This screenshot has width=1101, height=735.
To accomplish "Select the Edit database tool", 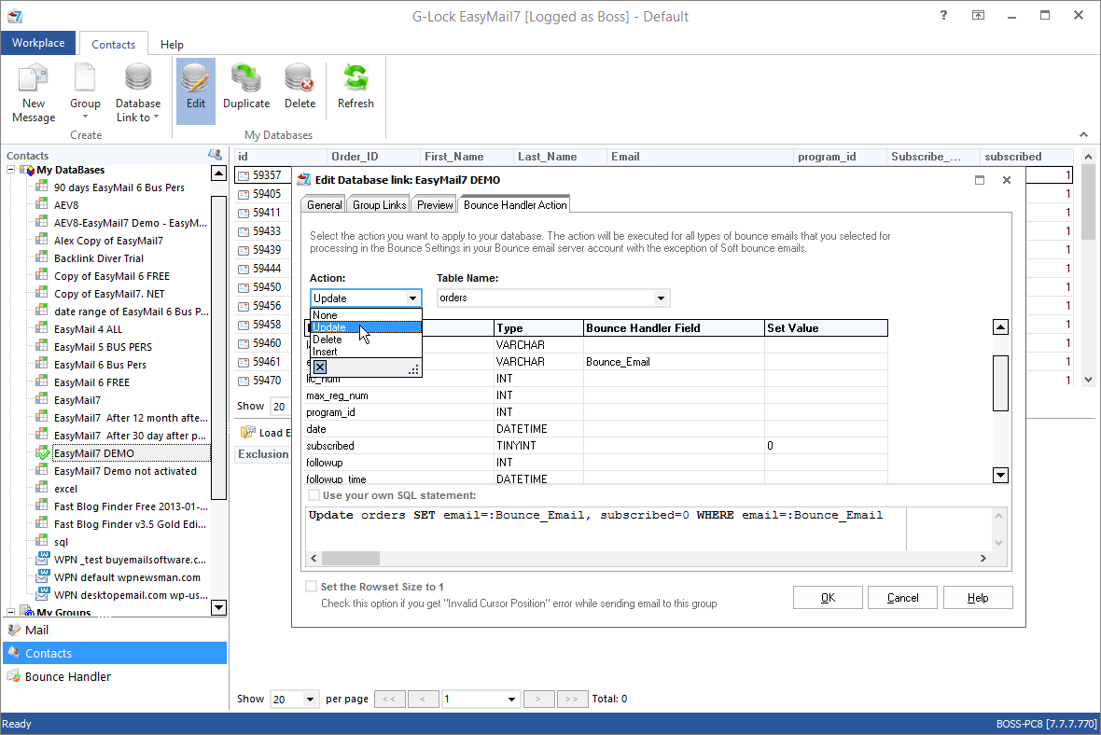I will pos(195,89).
